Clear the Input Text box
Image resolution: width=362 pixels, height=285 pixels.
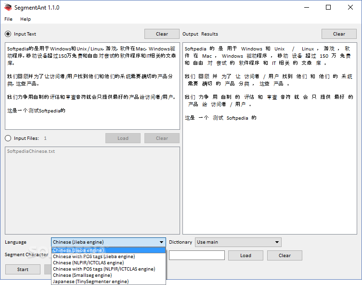coord(162,34)
